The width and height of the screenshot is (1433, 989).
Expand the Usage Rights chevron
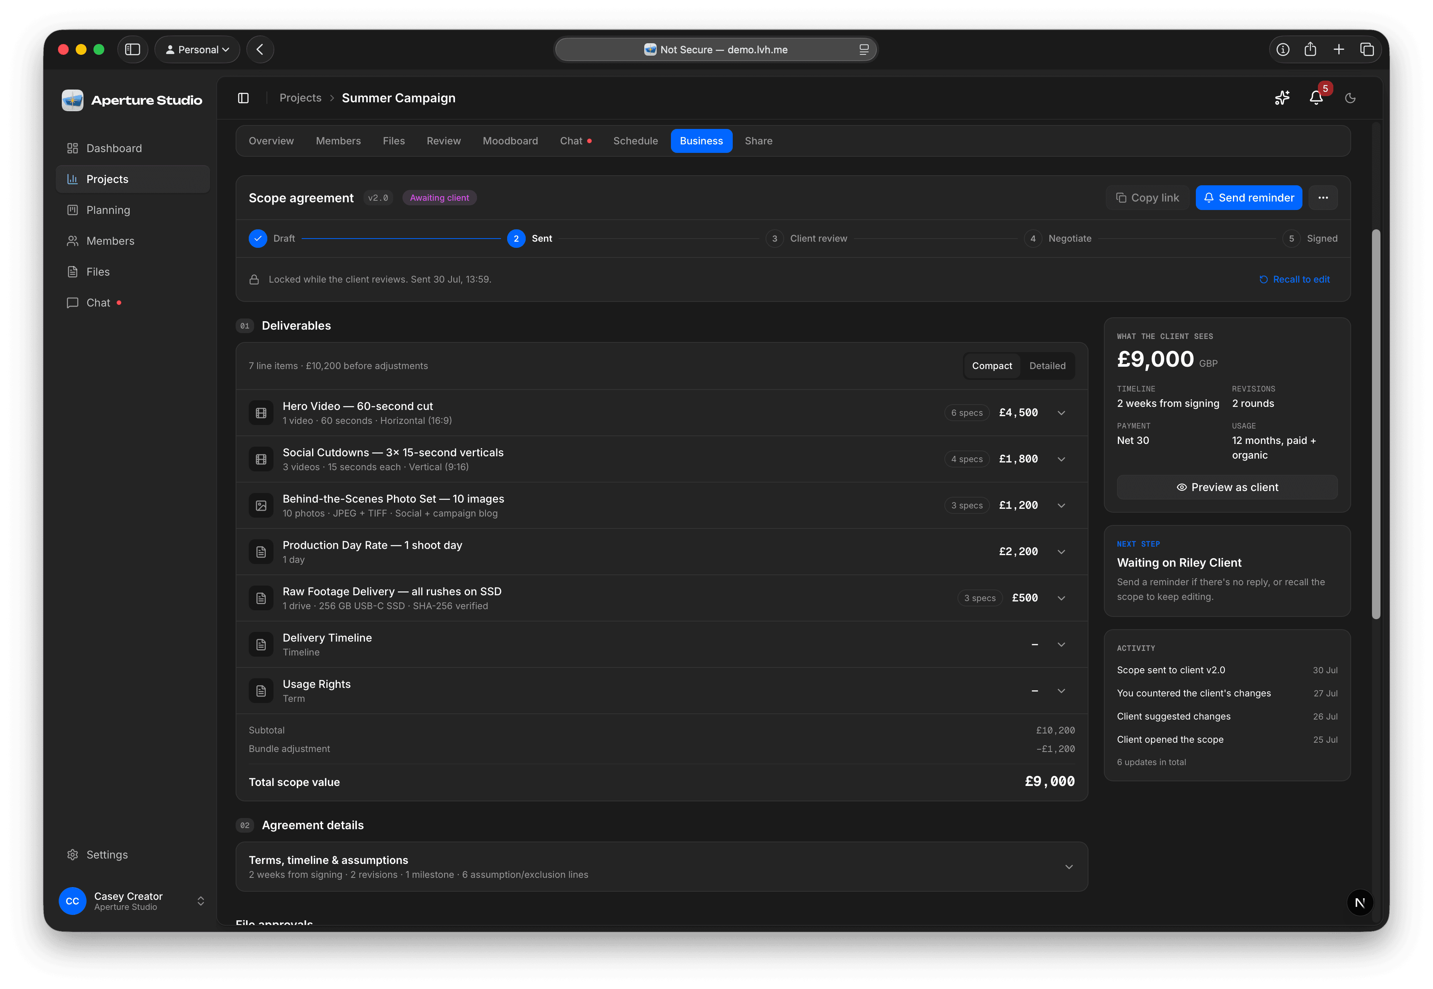1061,691
